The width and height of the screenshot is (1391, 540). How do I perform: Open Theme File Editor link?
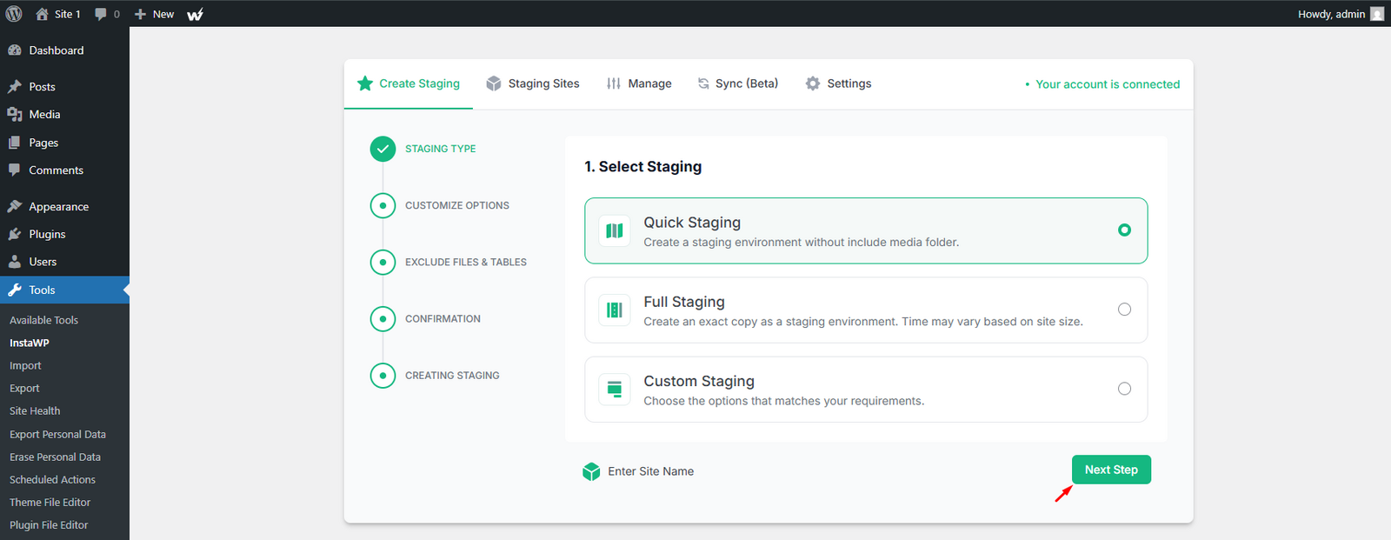click(x=50, y=503)
